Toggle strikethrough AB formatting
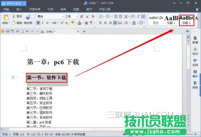201x137 pixels. [x=54, y=23]
